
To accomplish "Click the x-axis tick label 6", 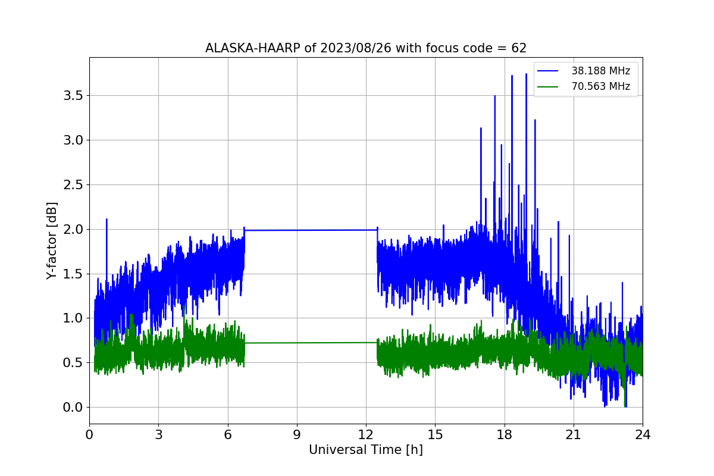I will (x=228, y=434).
